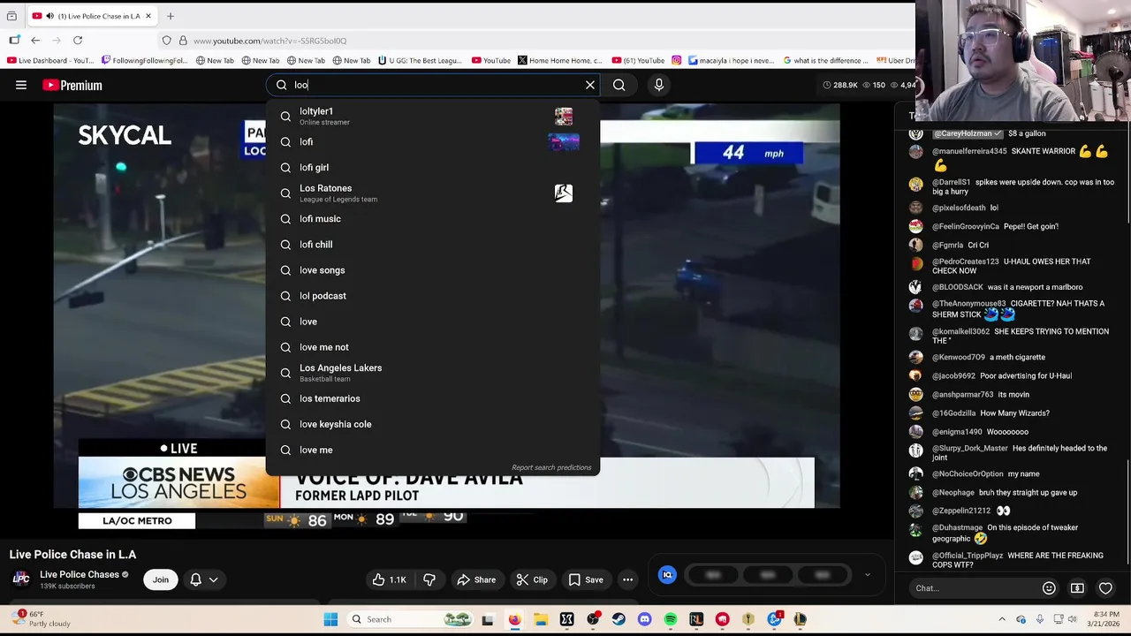The image size is (1131, 636).
Task: Start voice search with microphone
Action: coord(658,85)
